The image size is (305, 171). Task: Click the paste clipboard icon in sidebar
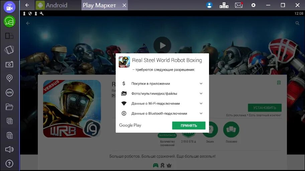(9, 135)
